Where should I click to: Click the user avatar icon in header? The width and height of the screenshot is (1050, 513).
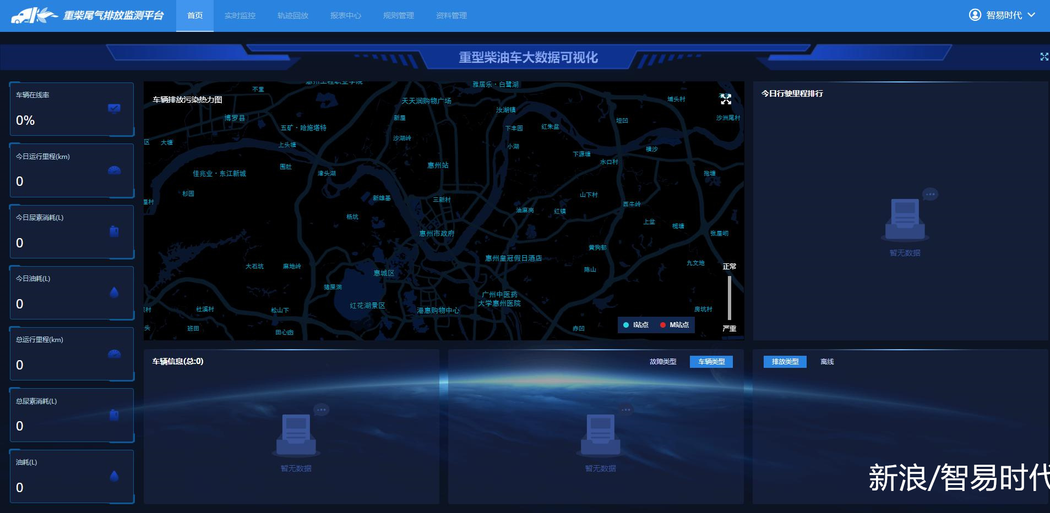pos(975,15)
